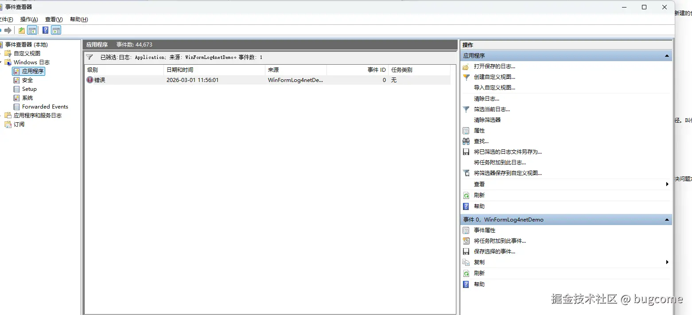Viewport: 692px width, 315px height.
Task: Toggle the show/hide console tree toolbar icon
Action: pos(32,30)
